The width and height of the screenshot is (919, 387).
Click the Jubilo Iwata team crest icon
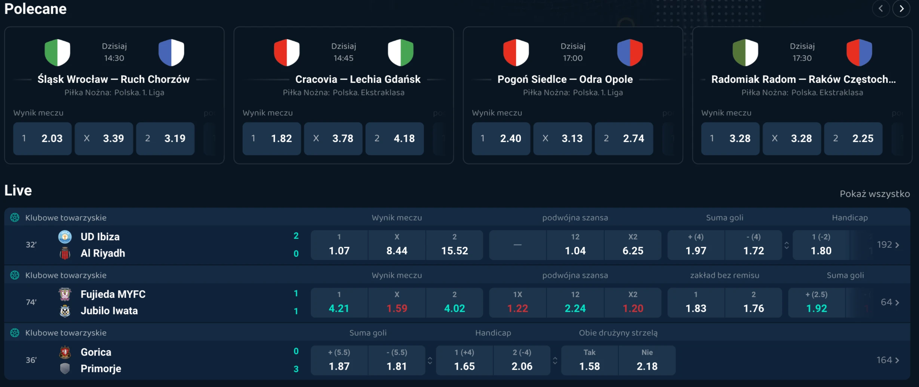[x=65, y=311]
